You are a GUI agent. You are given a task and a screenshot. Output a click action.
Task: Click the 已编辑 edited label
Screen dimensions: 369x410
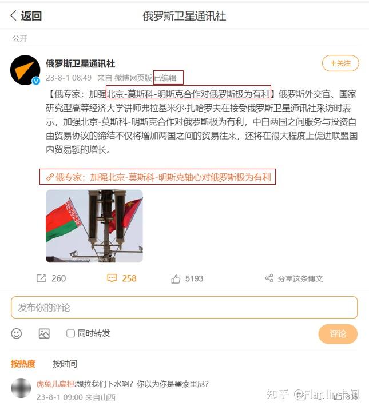tap(165, 78)
